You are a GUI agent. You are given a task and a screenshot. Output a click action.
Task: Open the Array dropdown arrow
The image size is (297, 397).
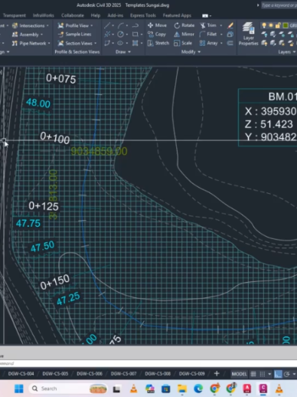point(221,43)
